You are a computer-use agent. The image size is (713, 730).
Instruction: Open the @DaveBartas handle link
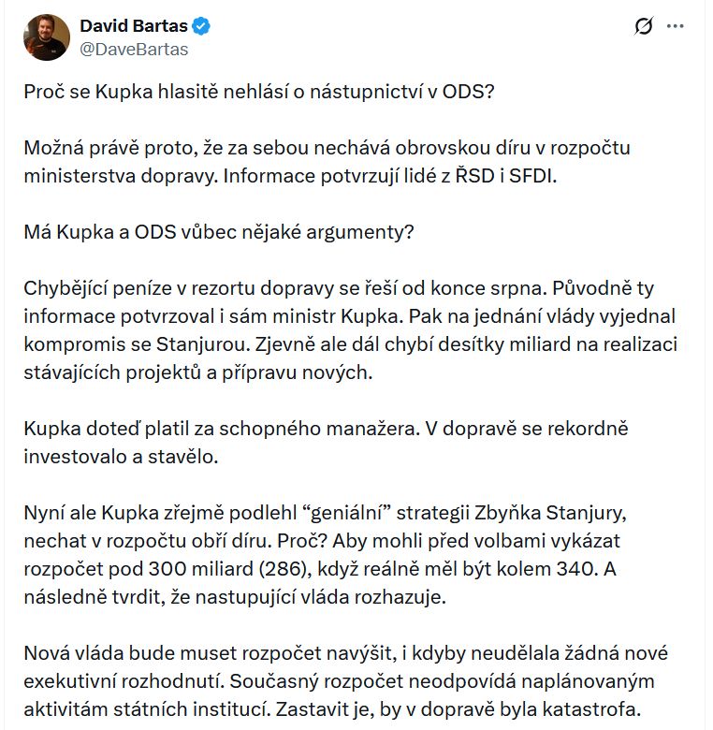click(x=134, y=50)
